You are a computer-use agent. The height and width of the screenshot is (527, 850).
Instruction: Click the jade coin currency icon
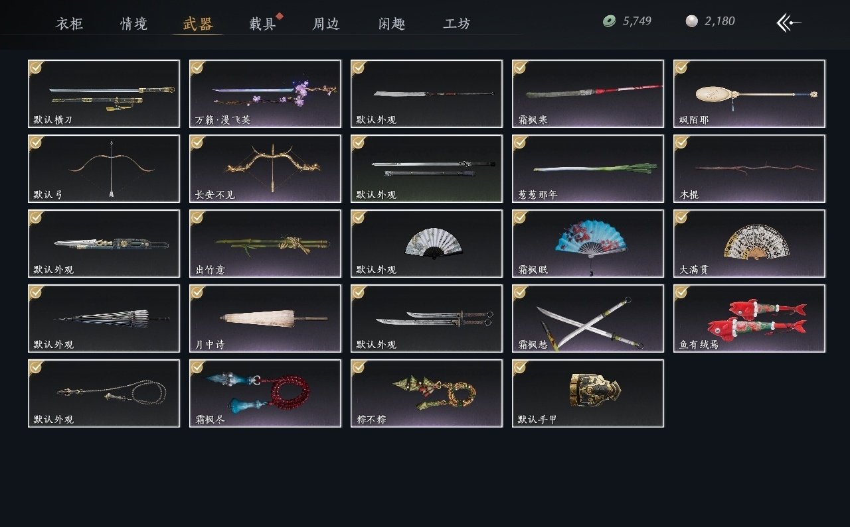tap(609, 21)
